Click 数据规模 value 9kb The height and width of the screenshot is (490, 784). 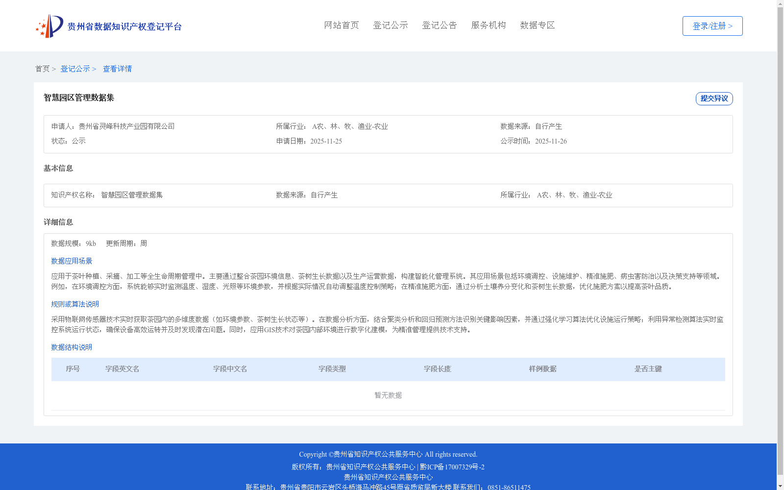coord(91,244)
